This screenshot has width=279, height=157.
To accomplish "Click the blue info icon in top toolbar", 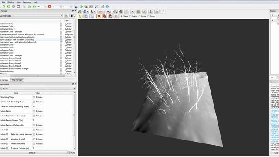I will coord(76,7).
